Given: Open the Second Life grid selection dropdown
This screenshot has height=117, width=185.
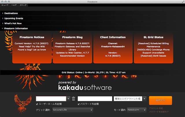Looking at the screenshot, I should pos(73,110).
